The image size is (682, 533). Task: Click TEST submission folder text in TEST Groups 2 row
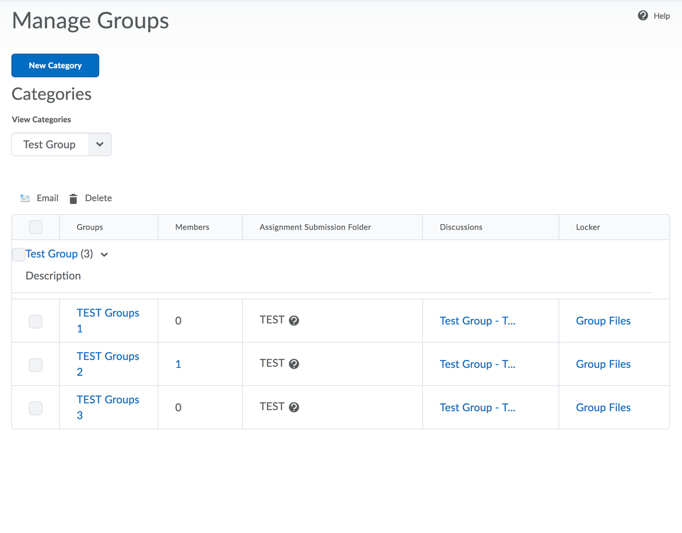tap(272, 363)
